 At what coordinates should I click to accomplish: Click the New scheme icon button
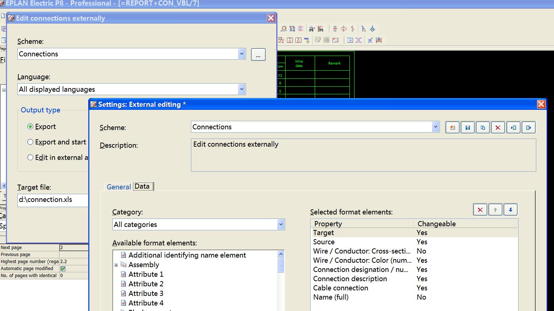pyautogui.click(x=452, y=127)
